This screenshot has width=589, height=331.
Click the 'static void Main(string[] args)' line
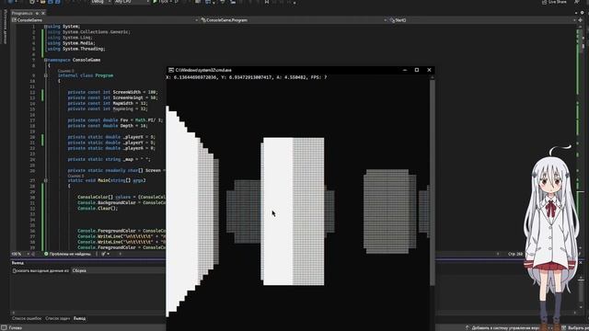[107, 180]
